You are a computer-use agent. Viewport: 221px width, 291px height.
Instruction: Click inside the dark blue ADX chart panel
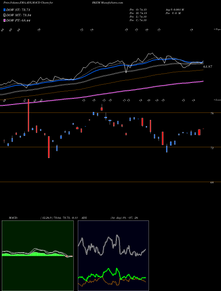click(113, 256)
